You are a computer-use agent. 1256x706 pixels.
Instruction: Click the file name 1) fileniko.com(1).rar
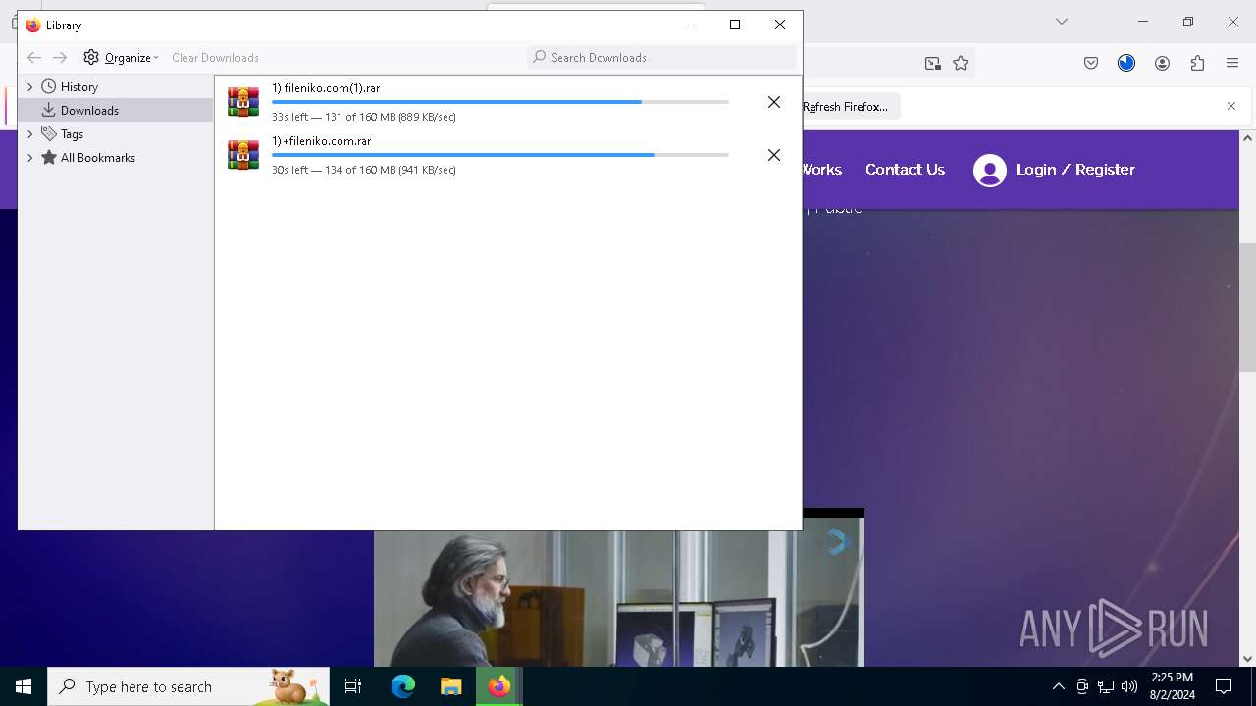click(326, 88)
